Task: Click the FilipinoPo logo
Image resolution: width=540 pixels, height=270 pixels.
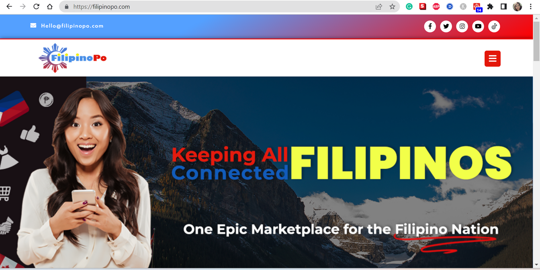Action: [x=73, y=58]
